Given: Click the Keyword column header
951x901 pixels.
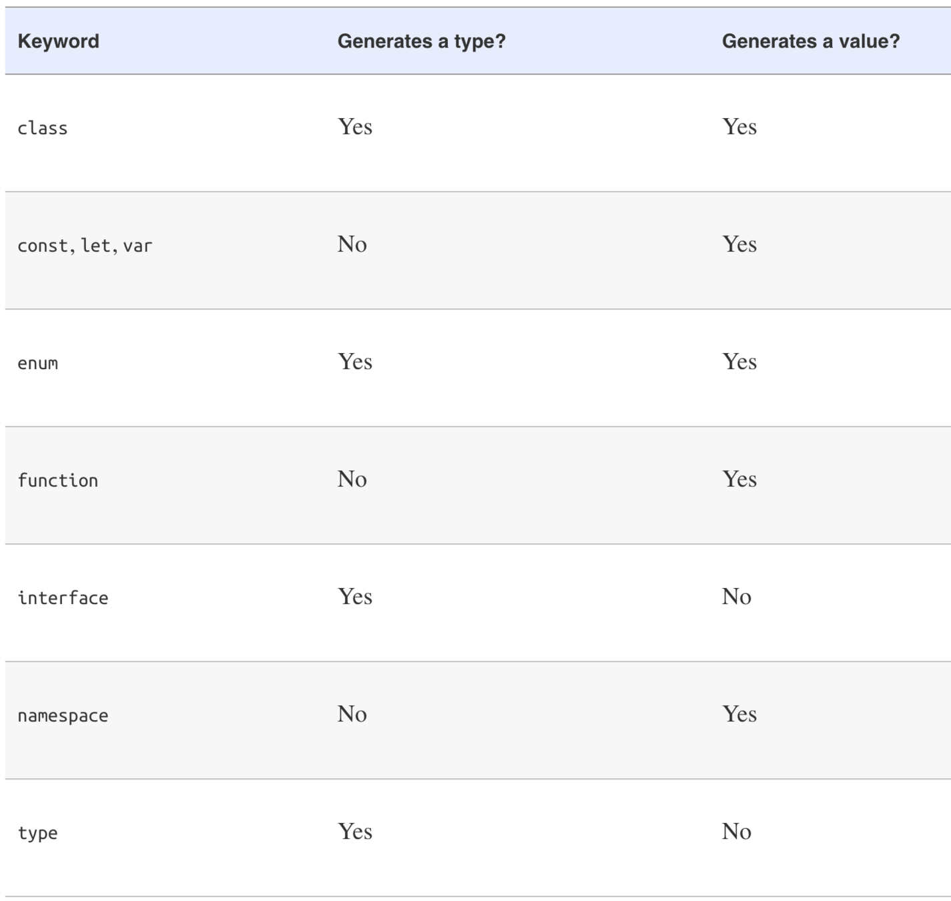Looking at the screenshot, I should tap(58, 41).
